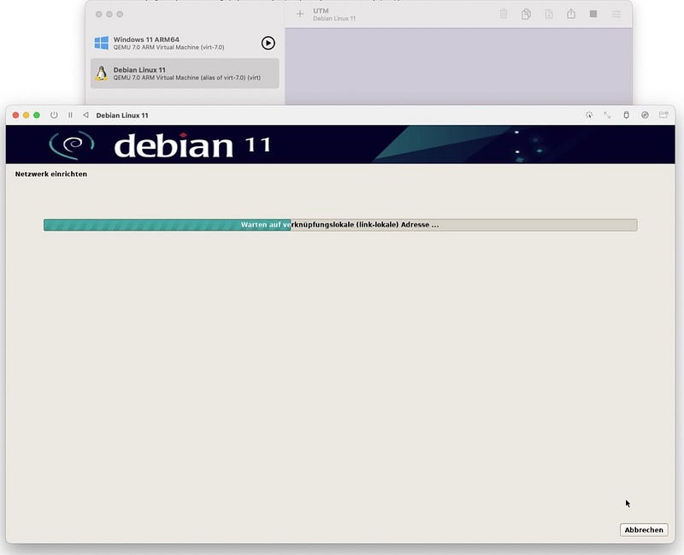Click the red close button of Debian window
Screen dimensions: 684x555
[x=15, y=115]
